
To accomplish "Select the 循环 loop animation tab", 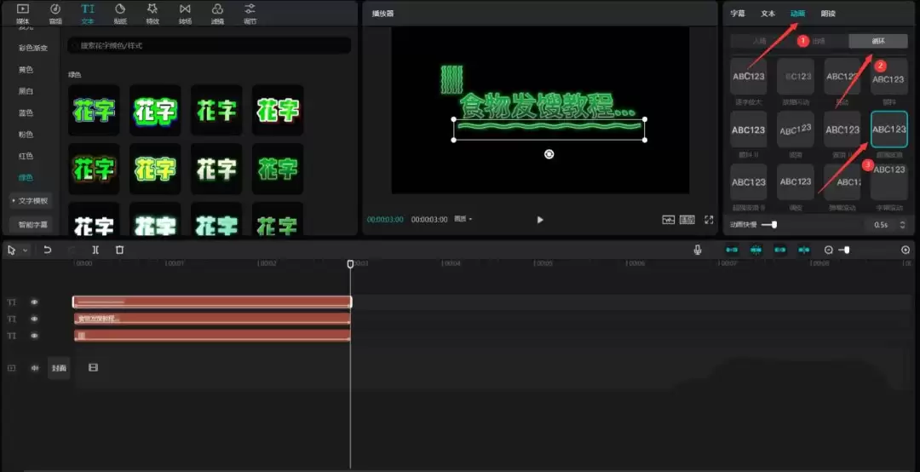I will pos(877,41).
